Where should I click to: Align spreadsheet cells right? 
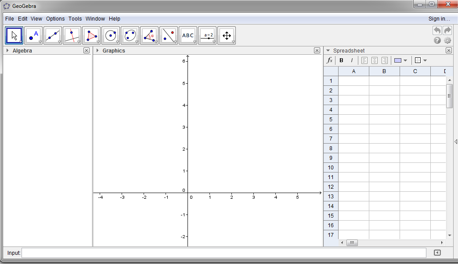385,60
